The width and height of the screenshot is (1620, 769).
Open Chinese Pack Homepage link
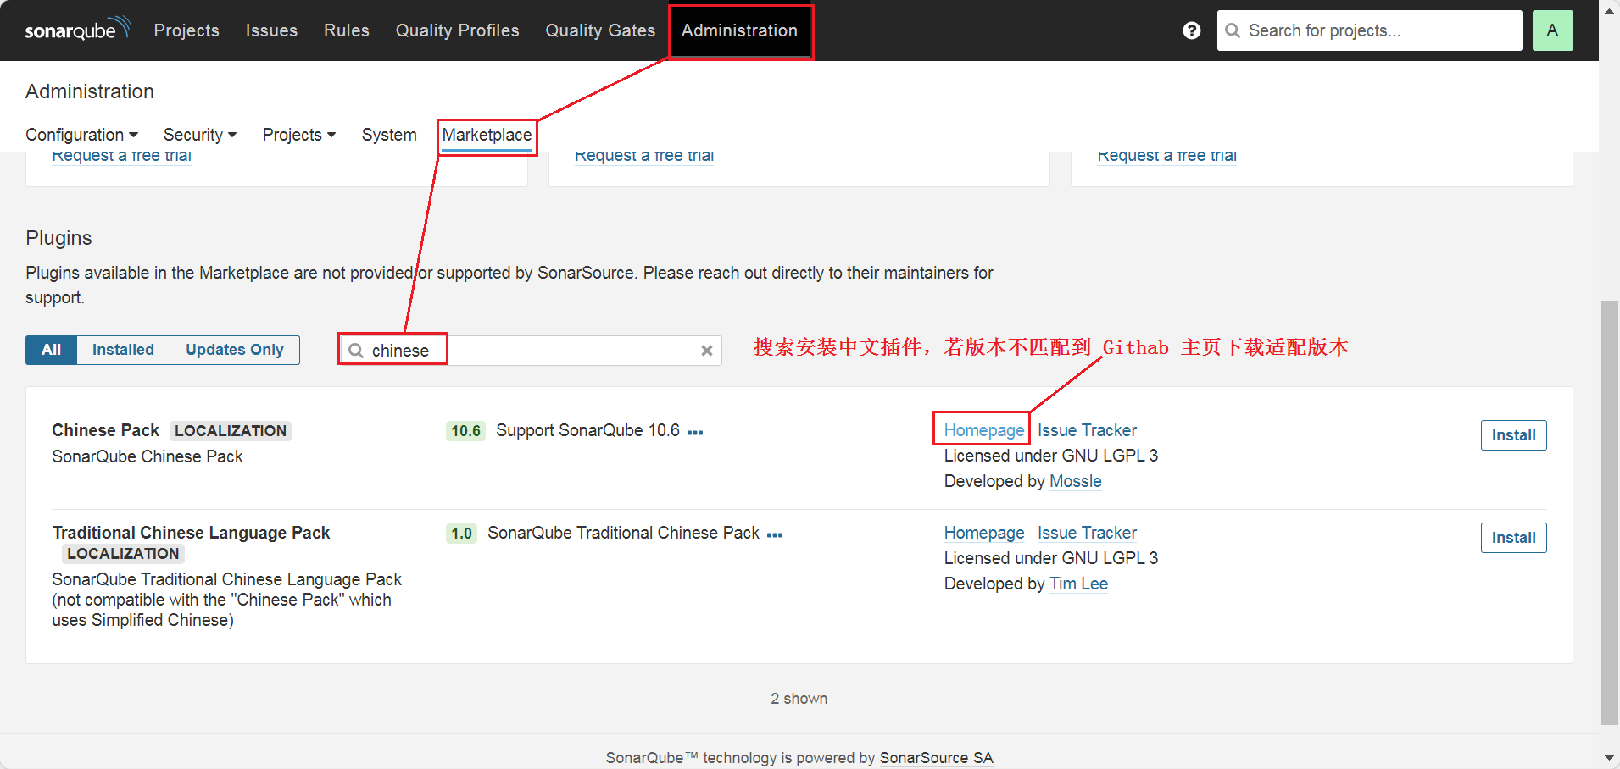(x=984, y=430)
